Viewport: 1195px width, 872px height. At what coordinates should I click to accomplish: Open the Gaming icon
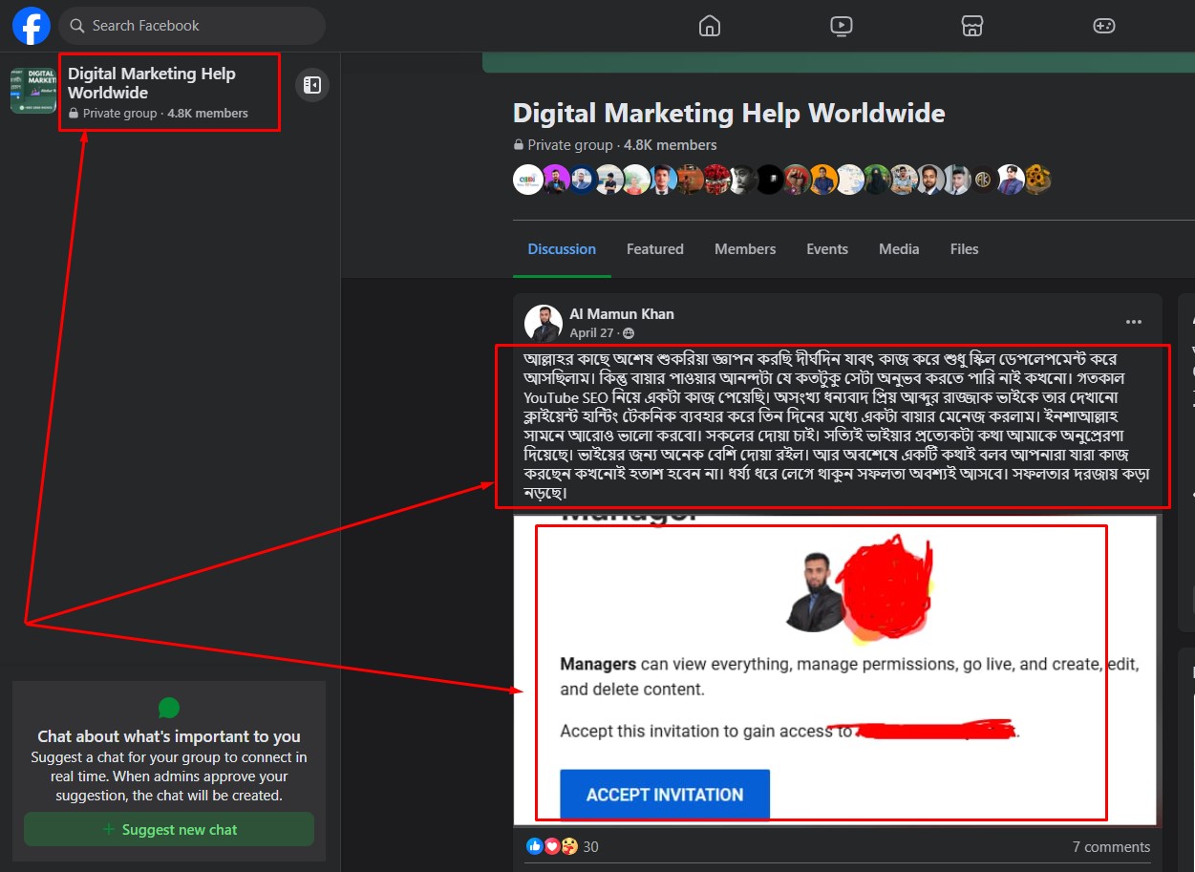(x=1104, y=26)
